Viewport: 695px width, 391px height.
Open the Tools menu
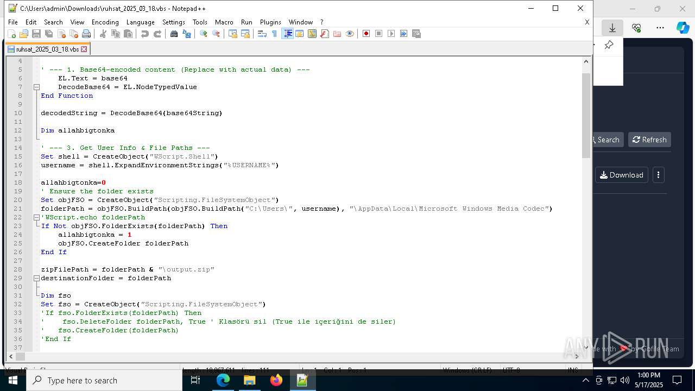tap(200, 22)
